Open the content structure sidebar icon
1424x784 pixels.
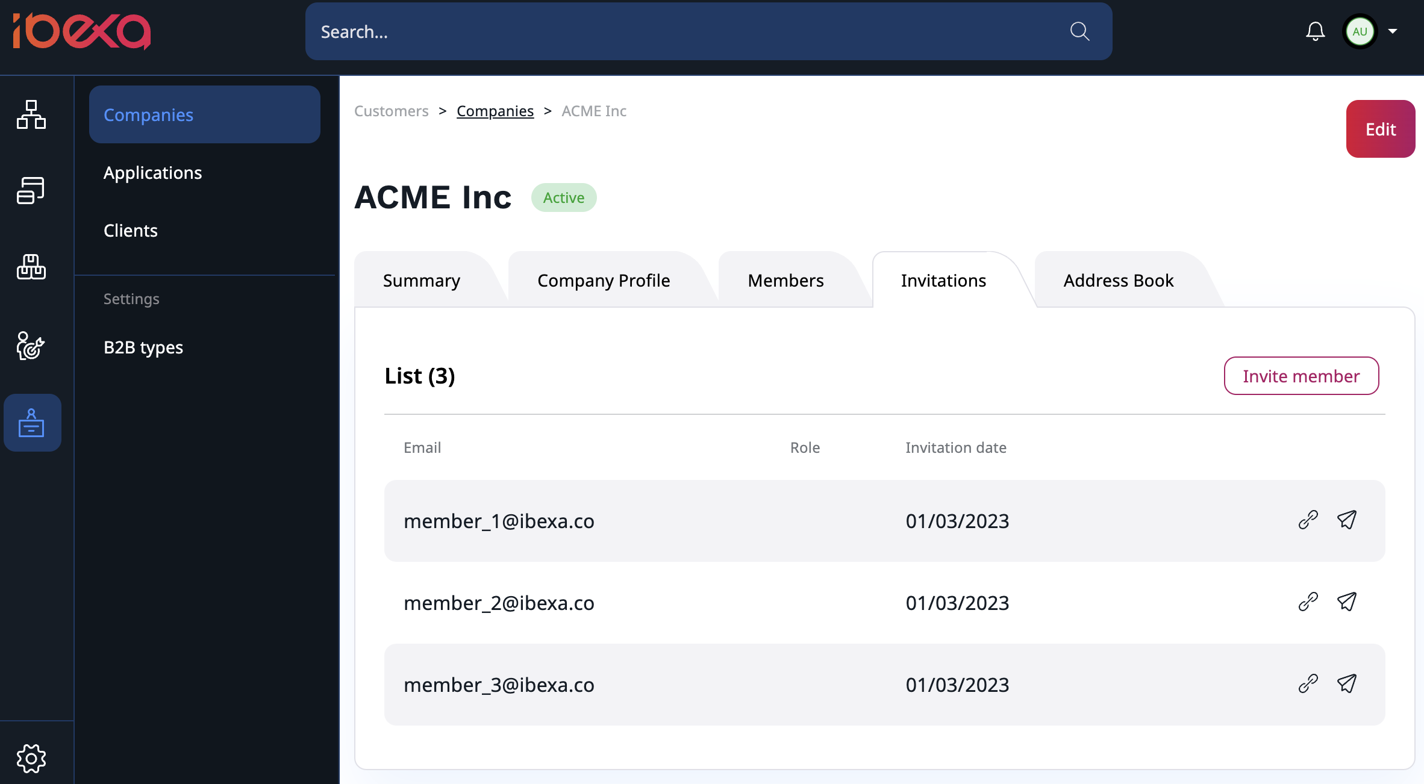point(31,114)
